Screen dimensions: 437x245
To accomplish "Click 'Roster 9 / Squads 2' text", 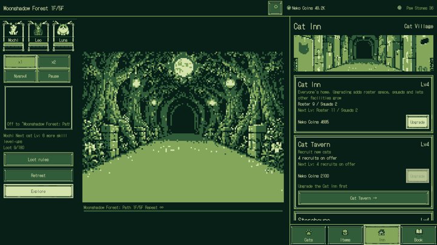I will [317, 104].
